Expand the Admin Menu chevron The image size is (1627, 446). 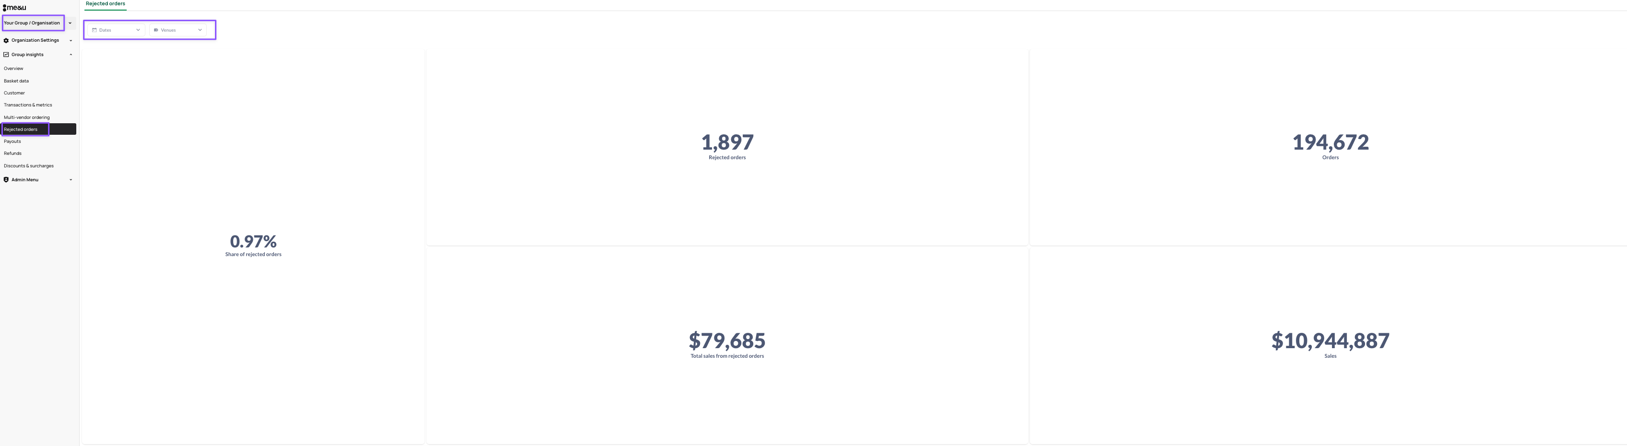[71, 180]
